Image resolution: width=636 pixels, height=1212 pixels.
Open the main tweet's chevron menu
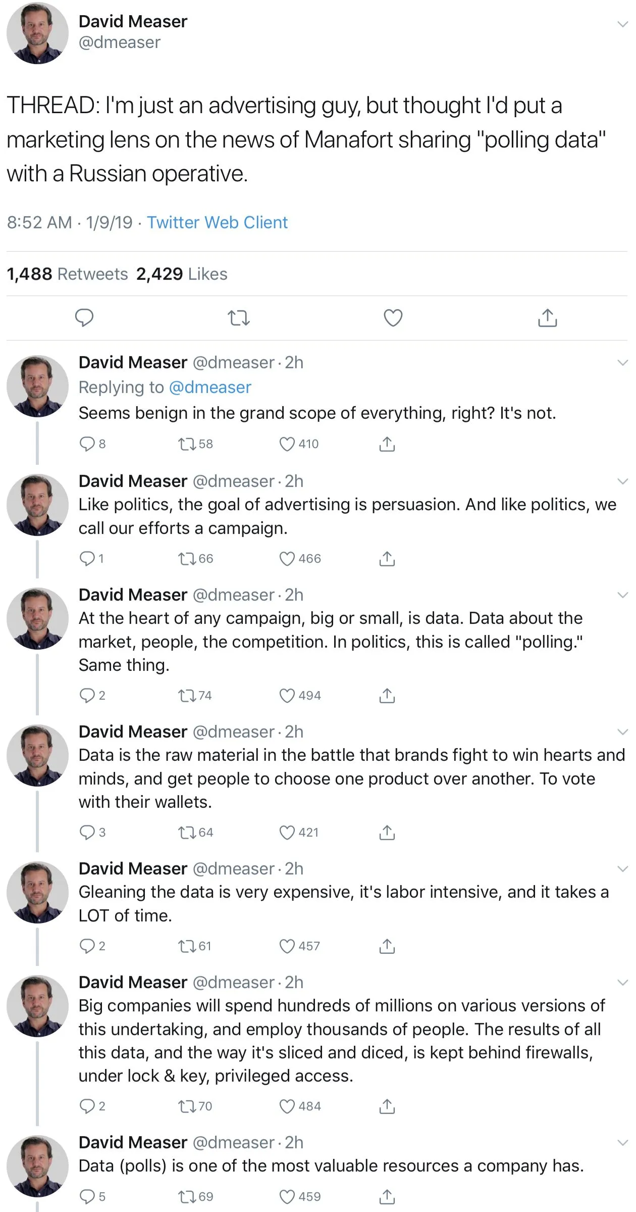[622, 24]
